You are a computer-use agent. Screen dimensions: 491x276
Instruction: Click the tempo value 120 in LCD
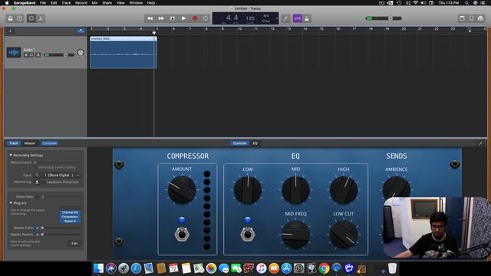tap(250, 18)
